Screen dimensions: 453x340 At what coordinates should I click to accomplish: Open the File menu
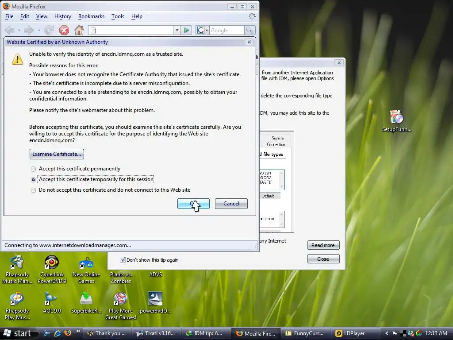tap(9, 16)
